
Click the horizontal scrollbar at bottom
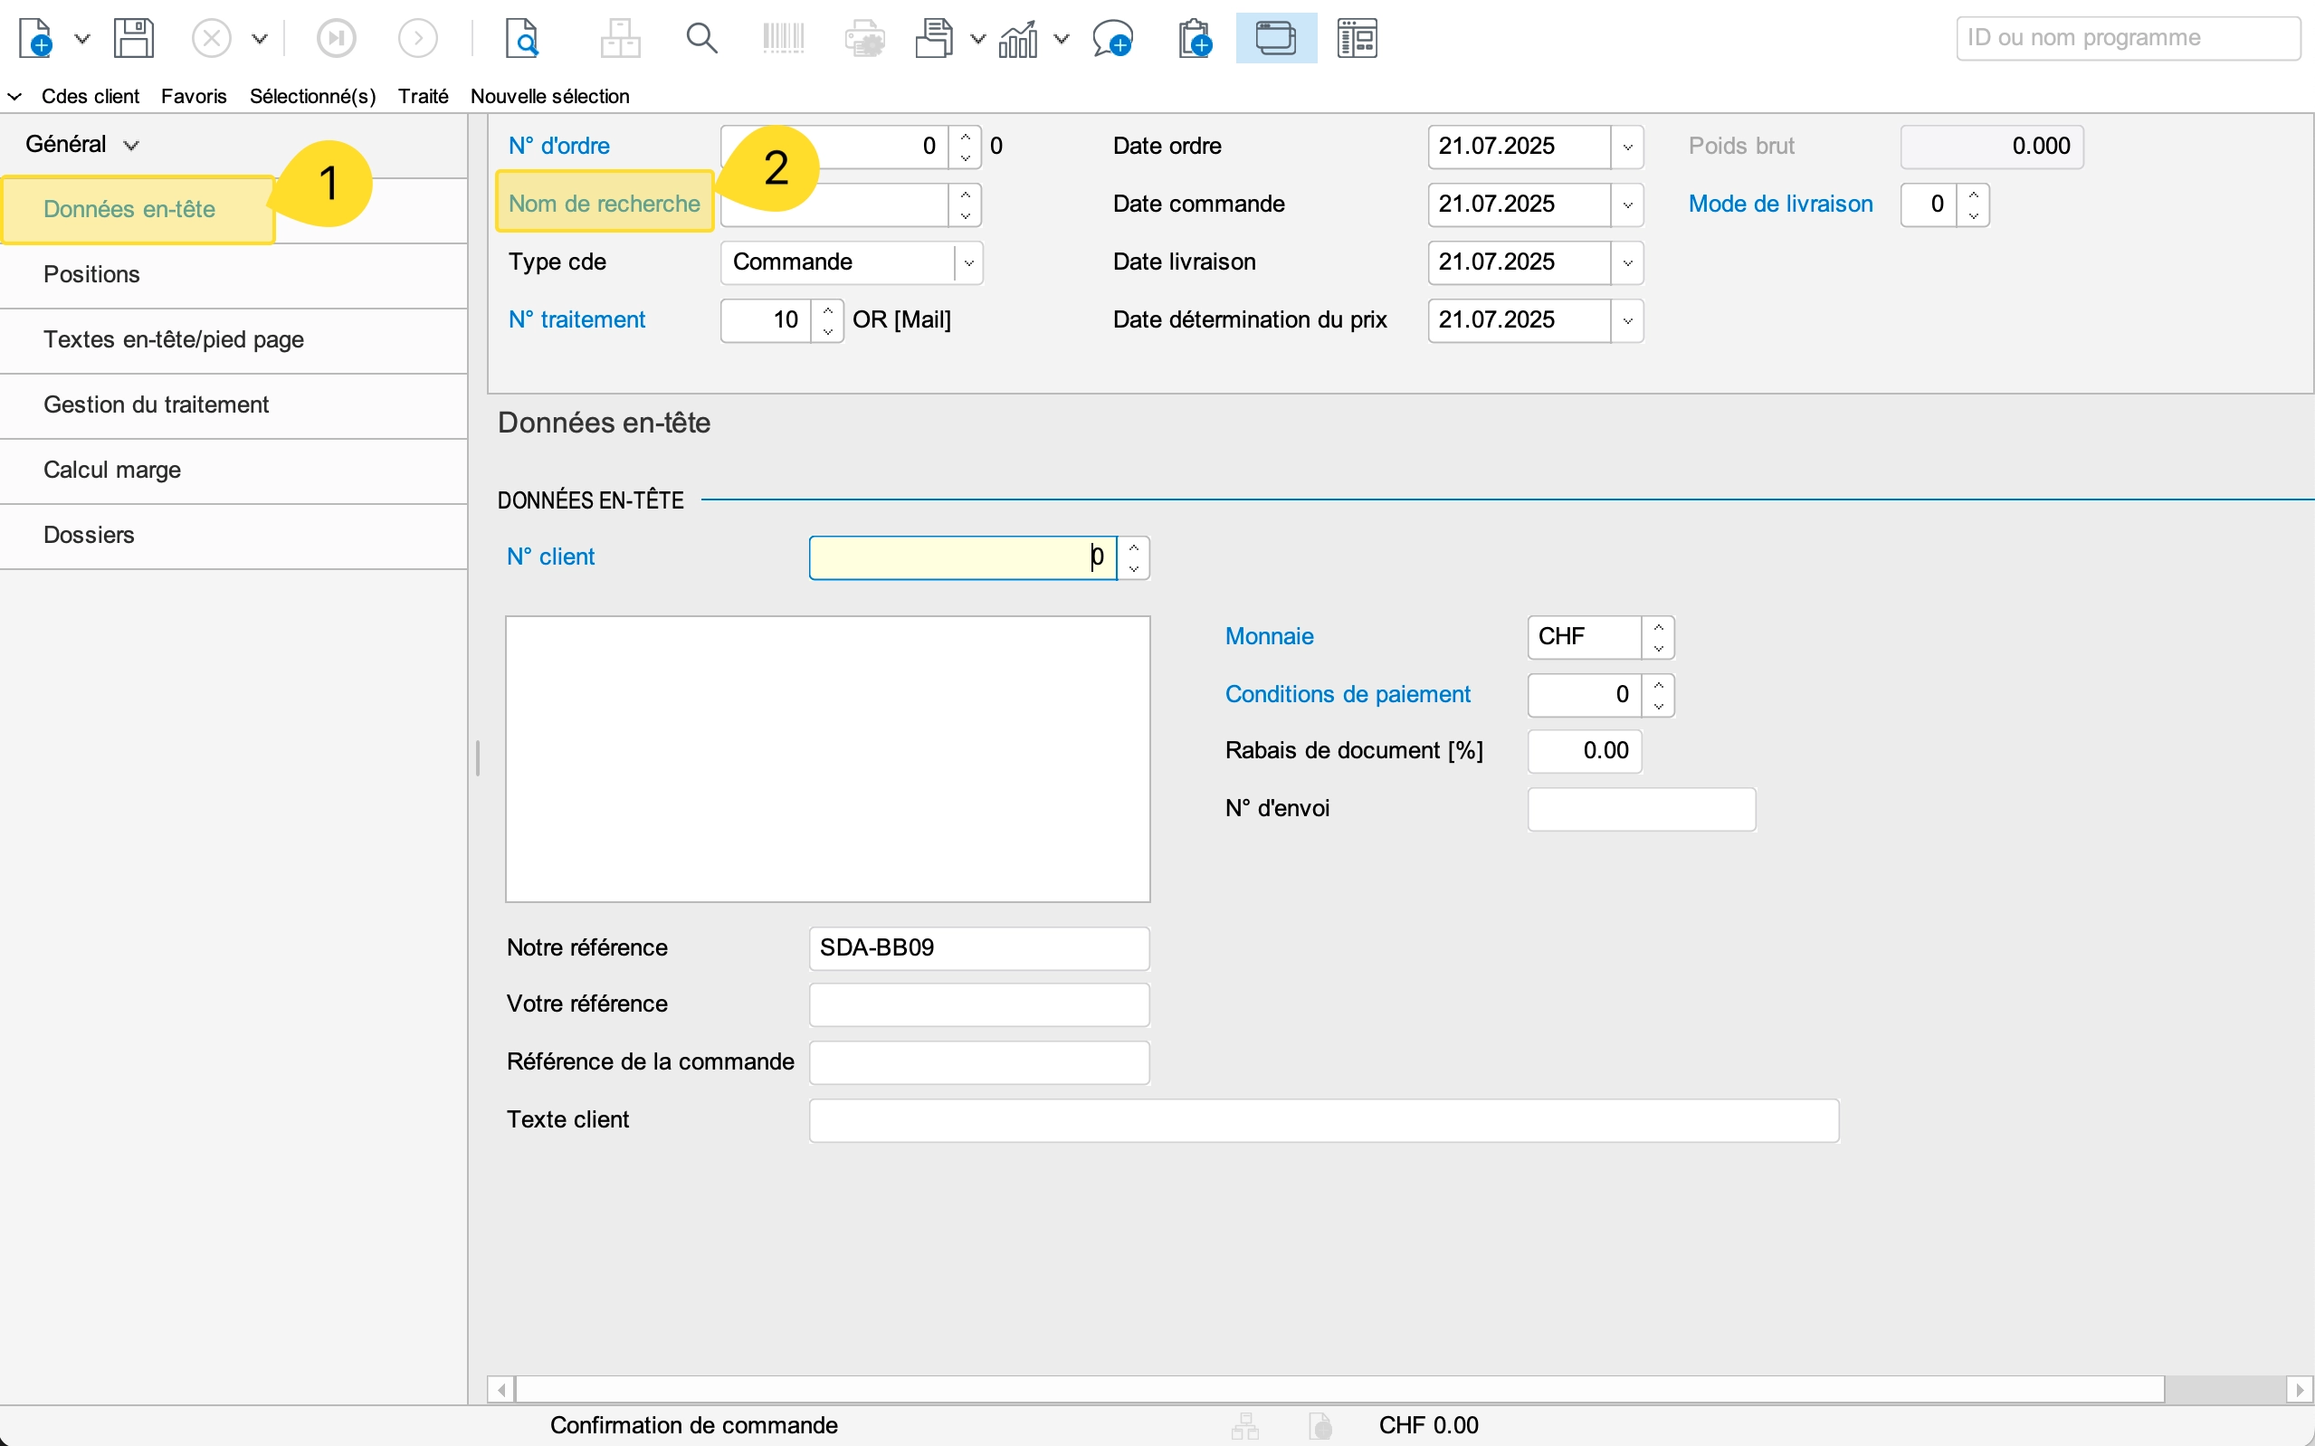point(1339,1389)
